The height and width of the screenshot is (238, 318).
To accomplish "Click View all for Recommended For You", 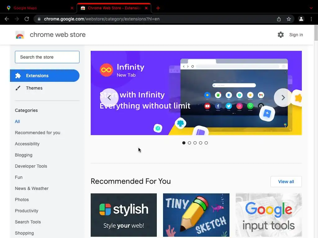I will coord(286,182).
